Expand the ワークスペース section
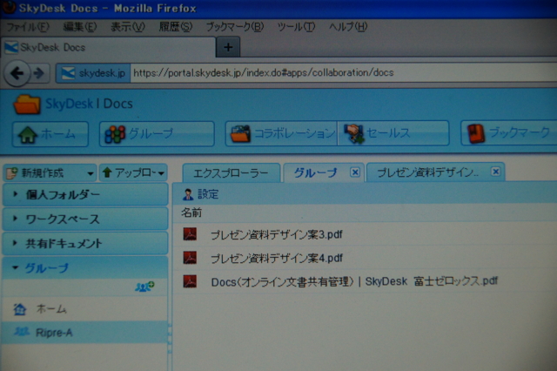Screen dimensions: 557x371 click(84, 219)
